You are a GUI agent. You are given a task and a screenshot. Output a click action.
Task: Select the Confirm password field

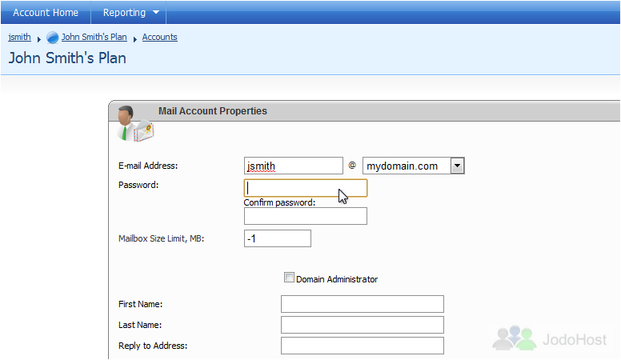306,216
